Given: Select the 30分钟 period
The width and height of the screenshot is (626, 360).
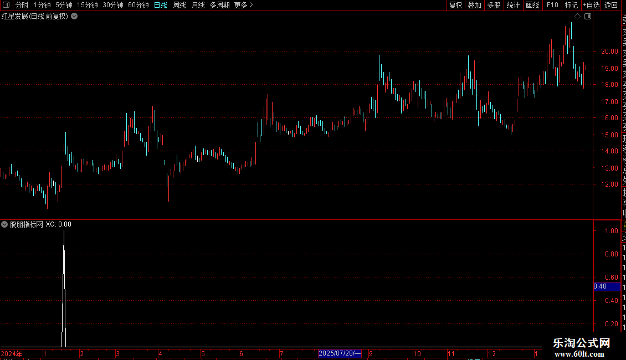Looking at the screenshot, I should tap(113, 5).
